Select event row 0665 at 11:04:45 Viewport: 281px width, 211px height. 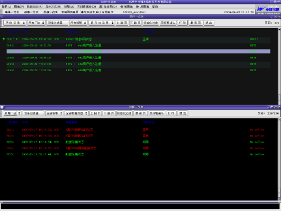click(x=138, y=64)
